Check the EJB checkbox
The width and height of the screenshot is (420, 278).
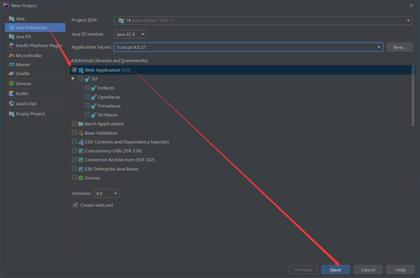pos(75,169)
